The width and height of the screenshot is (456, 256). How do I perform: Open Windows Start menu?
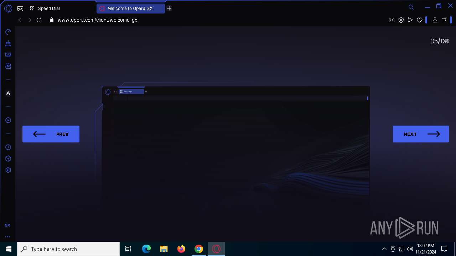point(9,249)
